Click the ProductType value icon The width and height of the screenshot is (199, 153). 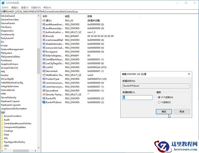[44, 79]
